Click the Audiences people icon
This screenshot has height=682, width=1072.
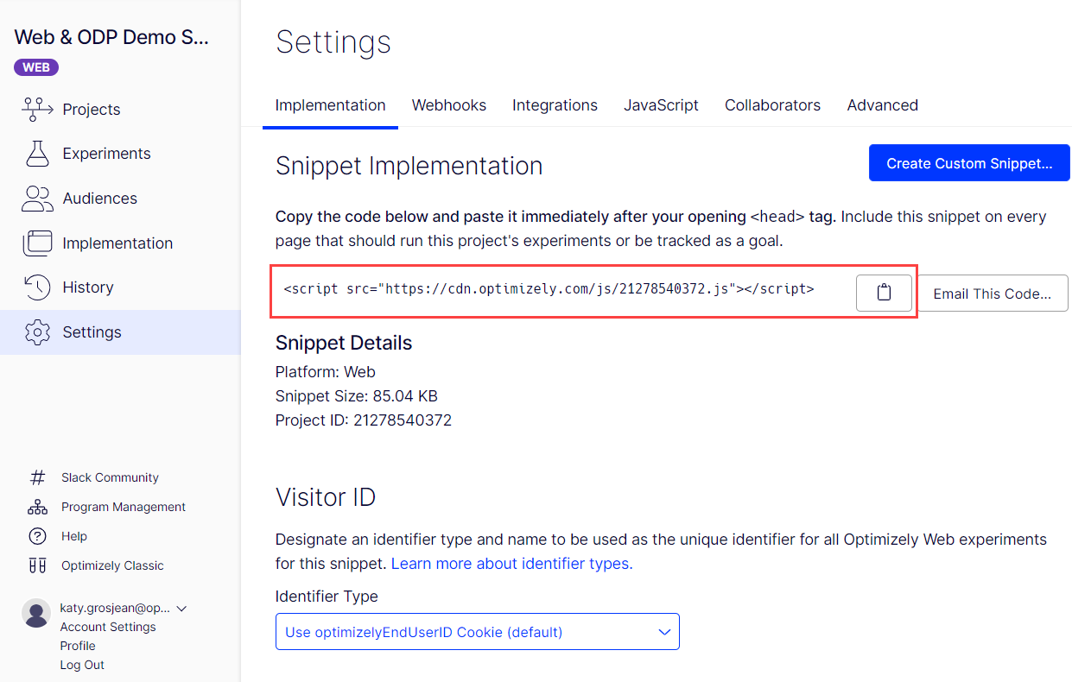point(37,199)
